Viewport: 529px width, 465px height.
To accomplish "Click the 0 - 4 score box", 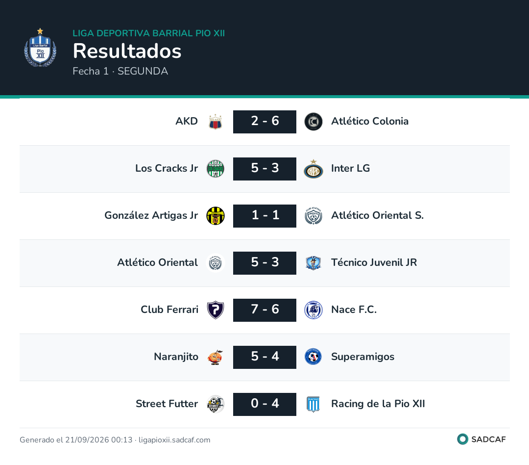I will tap(265, 404).
